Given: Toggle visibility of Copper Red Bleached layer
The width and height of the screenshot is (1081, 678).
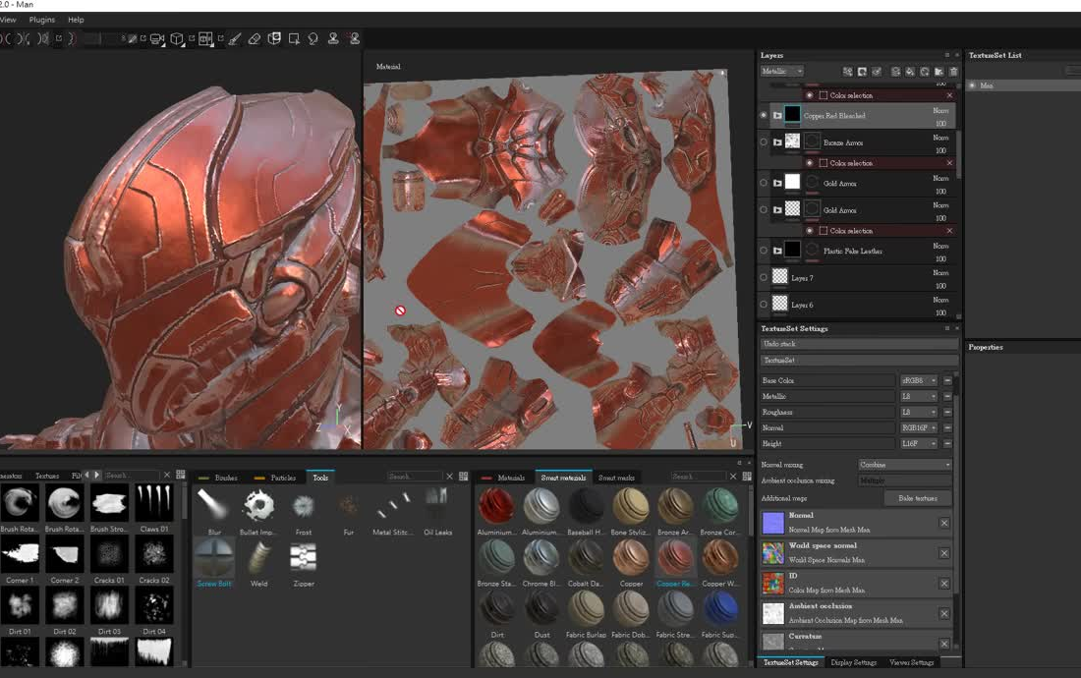Looking at the screenshot, I should tap(764, 115).
